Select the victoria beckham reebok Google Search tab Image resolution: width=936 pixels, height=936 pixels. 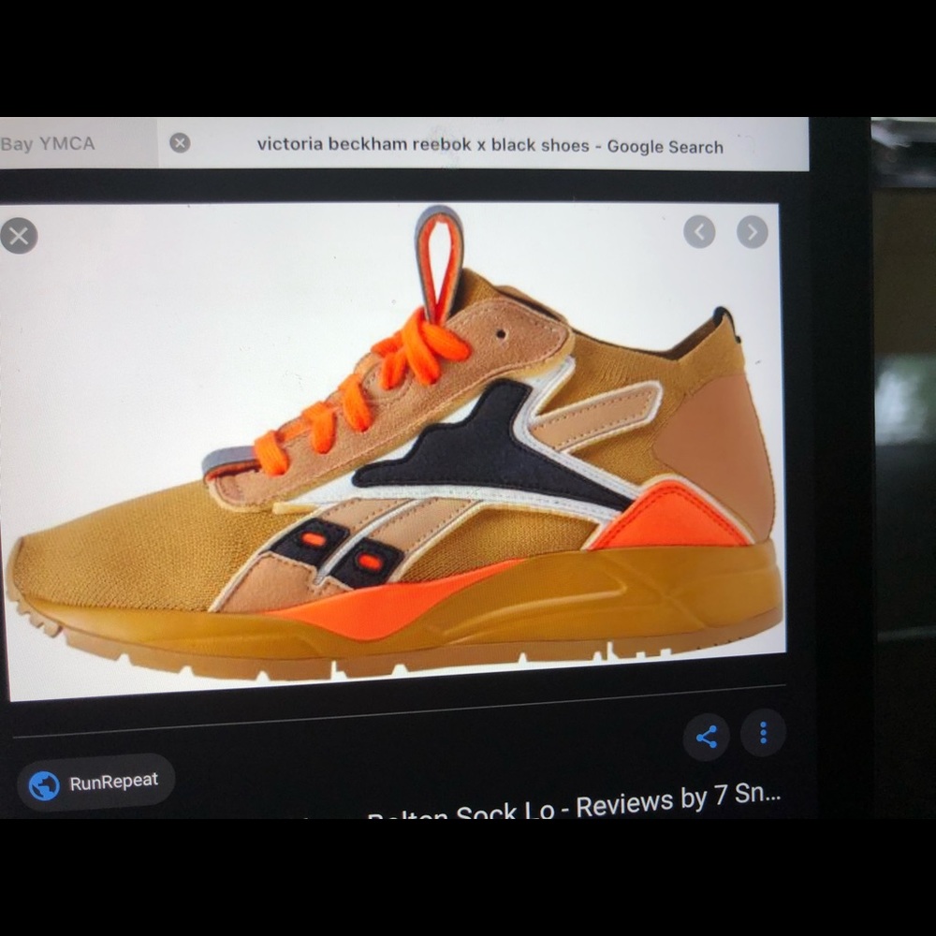[484, 144]
